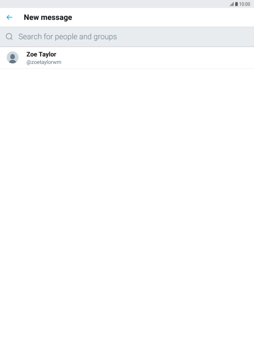Tap the header bar beside 'New message'
Screen dimensions: 254x340
click(162, 17)
